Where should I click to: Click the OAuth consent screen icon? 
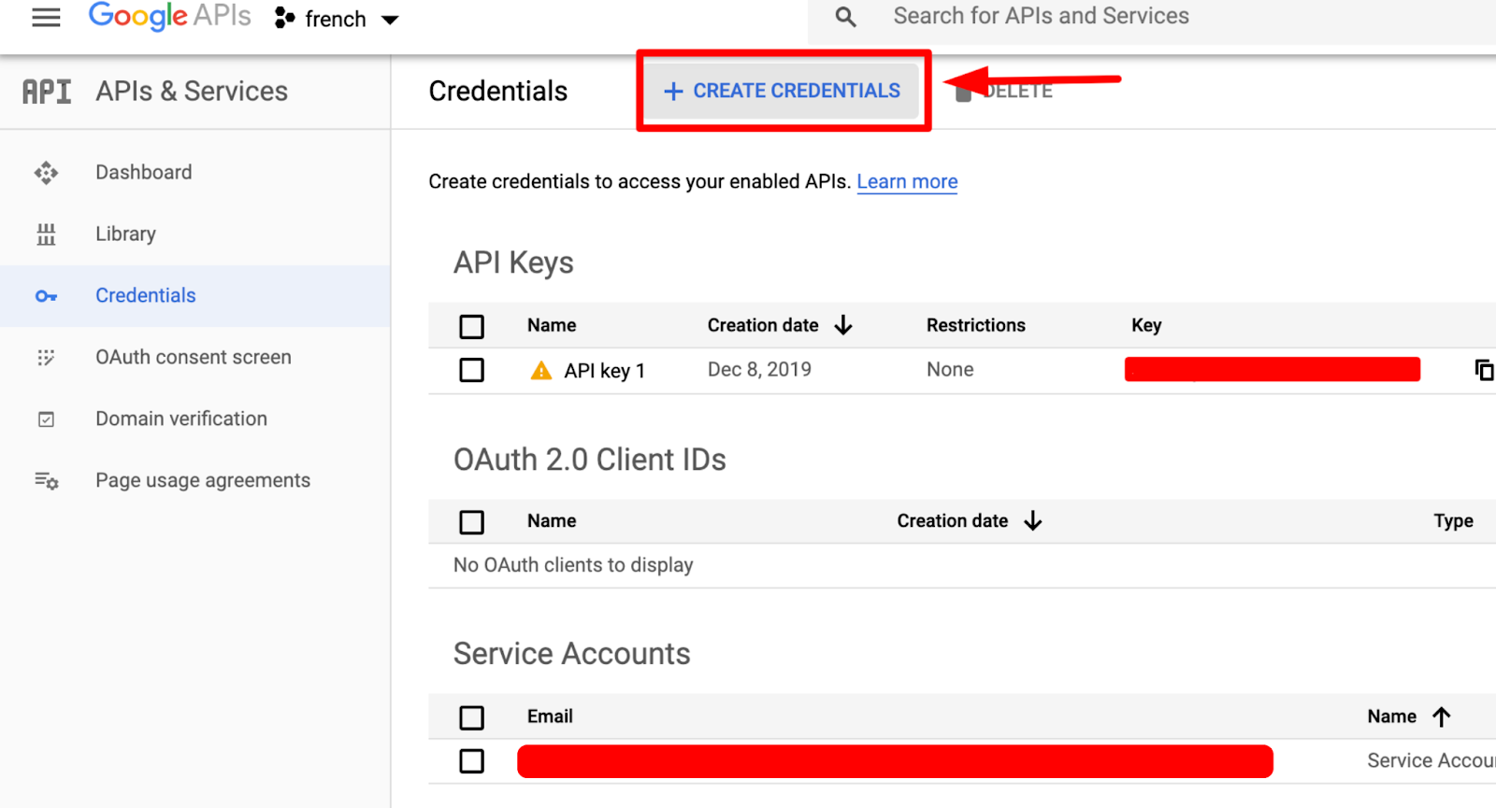tap(46, 358)
